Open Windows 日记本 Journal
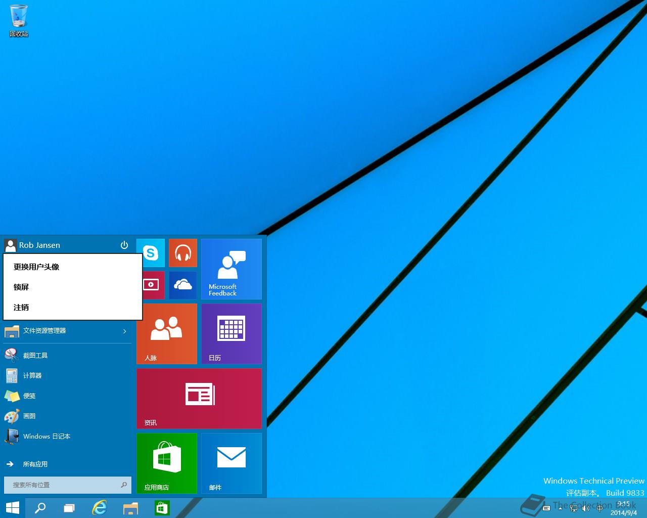This screenshot has height=518, width=647. point(68,437)
